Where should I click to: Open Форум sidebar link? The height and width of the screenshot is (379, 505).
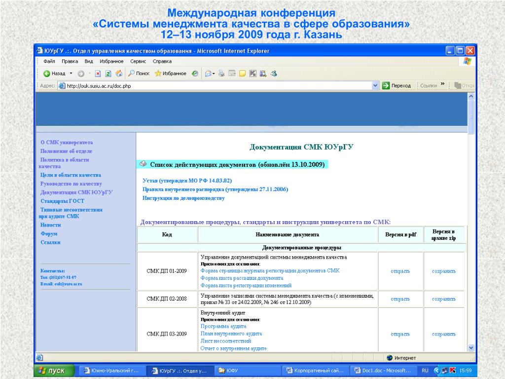tap(49, 233)
